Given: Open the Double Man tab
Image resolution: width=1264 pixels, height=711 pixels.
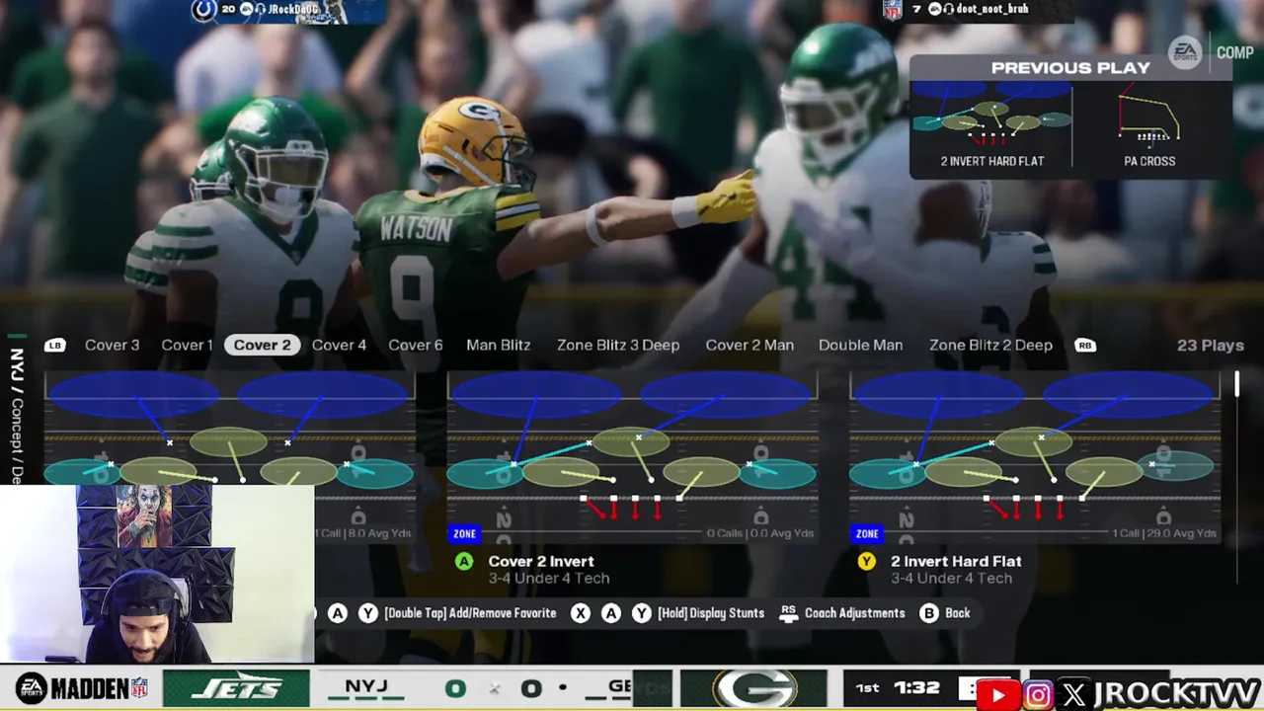Looking at the screenshot, I should point(860,345).
